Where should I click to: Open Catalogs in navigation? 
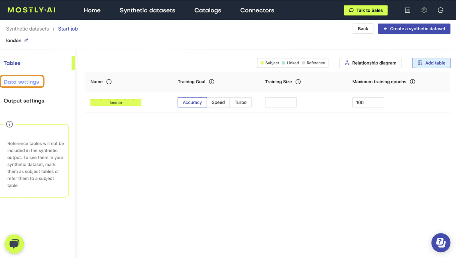point(208,10)
